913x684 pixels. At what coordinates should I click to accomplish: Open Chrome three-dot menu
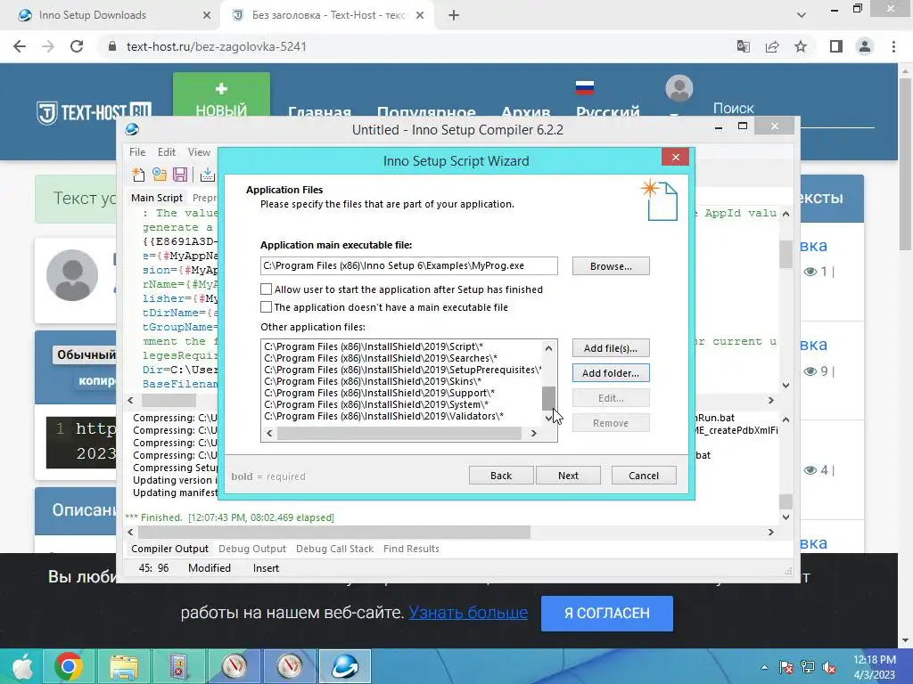point(893,46)
